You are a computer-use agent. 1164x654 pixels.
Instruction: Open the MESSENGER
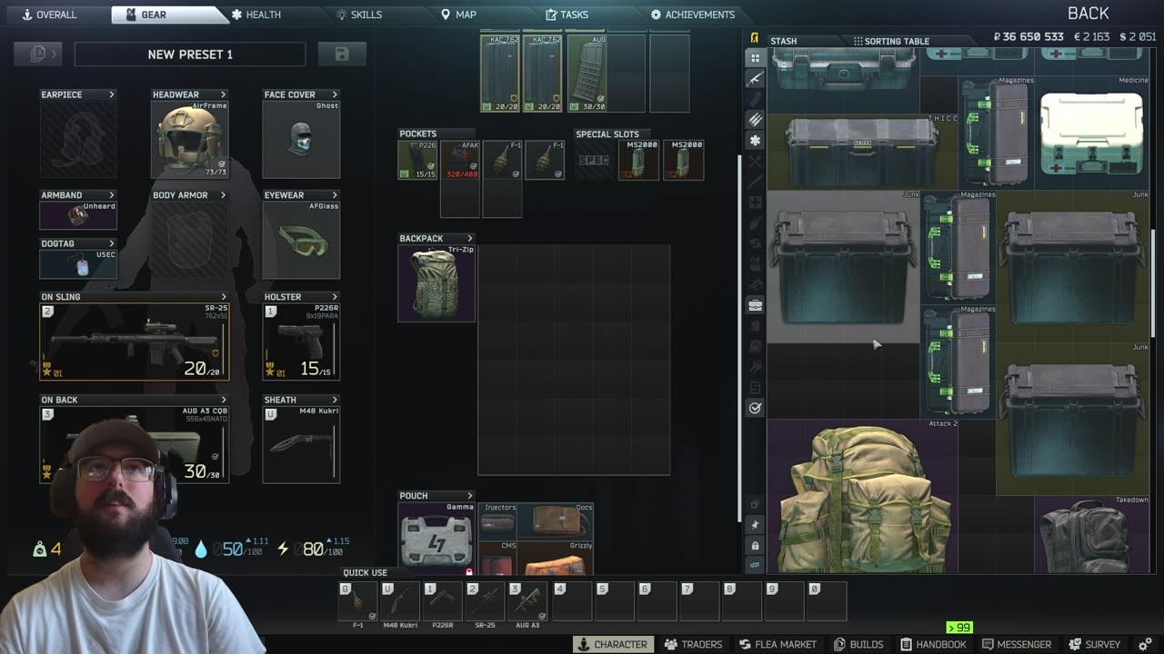(x=1017, y=644)
